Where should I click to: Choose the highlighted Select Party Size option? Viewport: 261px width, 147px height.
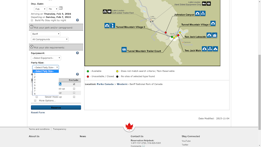pyautogui.click(x=46, y=71)
